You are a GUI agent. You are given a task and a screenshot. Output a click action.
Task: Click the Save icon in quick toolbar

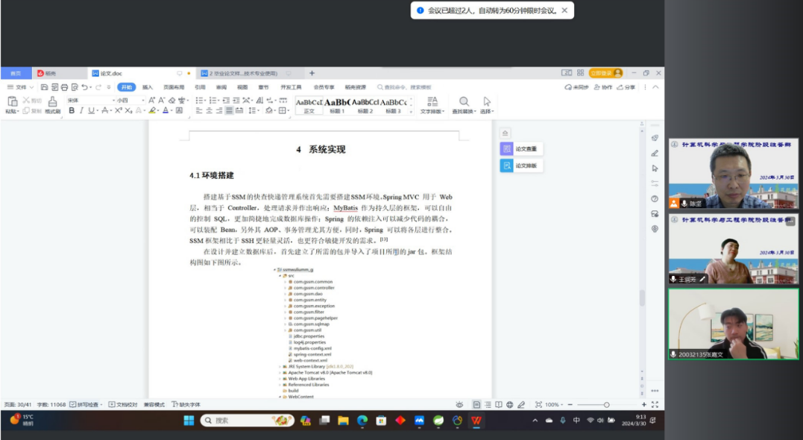(x=45, y=87)
